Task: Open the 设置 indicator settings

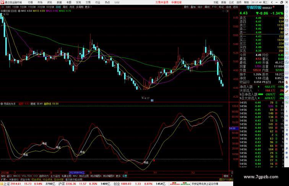Action: 125,176
